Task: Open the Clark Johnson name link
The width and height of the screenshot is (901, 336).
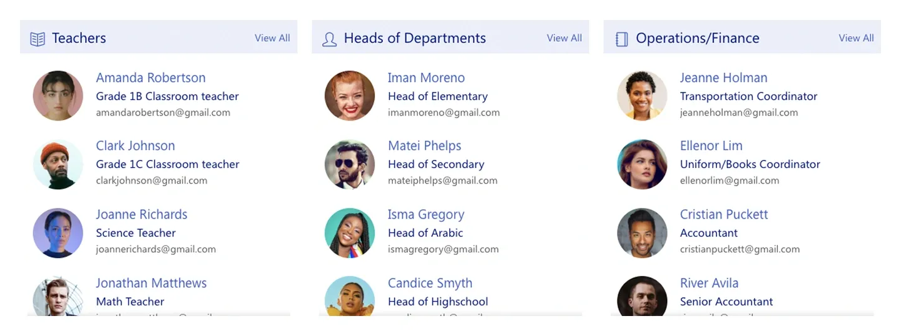Action: (135, 146)
